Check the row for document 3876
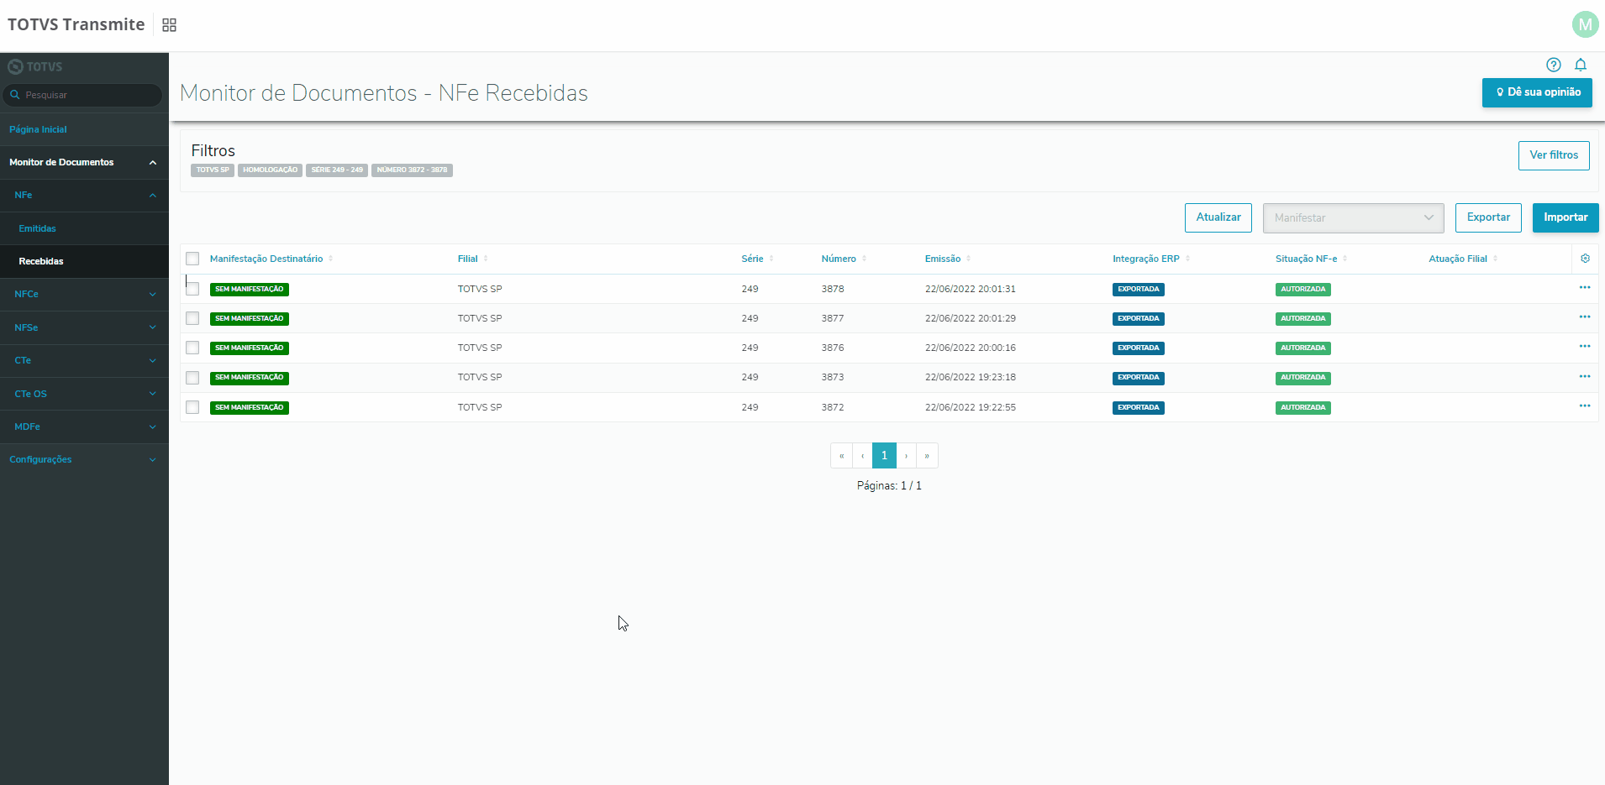The width and height of the screenshot is (1605, 785). click(x=192, y=348)
